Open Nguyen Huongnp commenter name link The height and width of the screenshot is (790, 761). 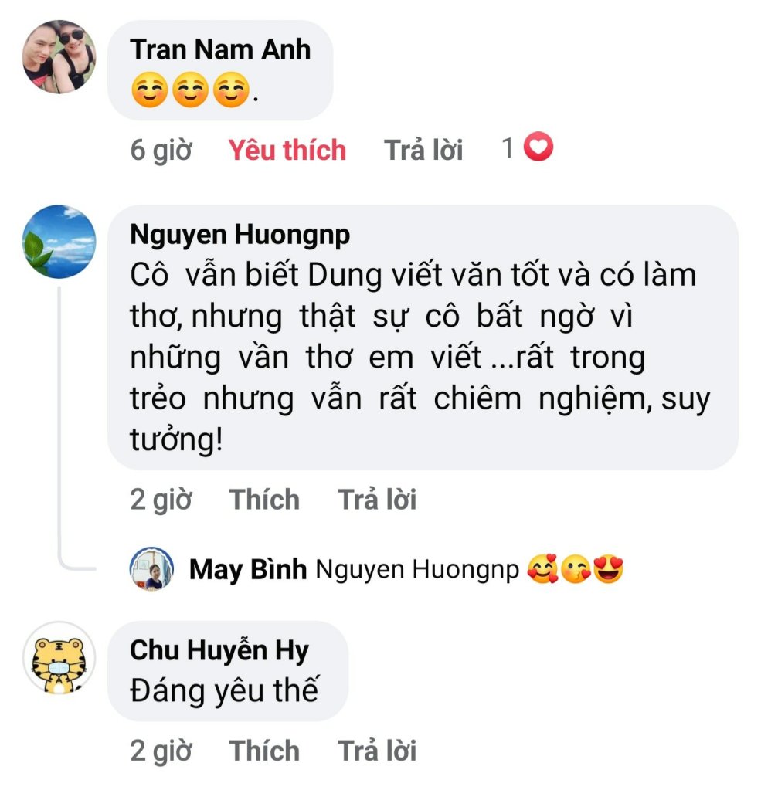[x=240, y=235]
